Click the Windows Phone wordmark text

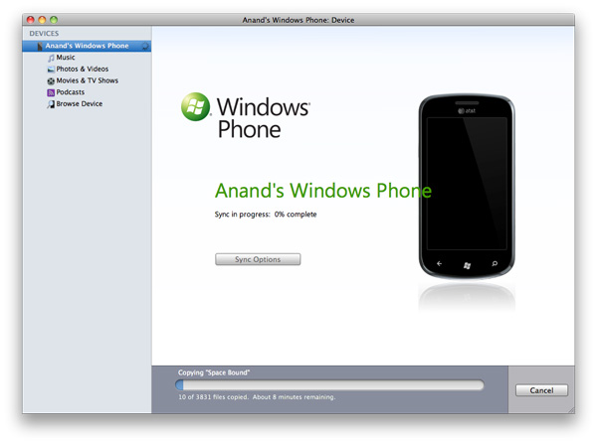264,118
